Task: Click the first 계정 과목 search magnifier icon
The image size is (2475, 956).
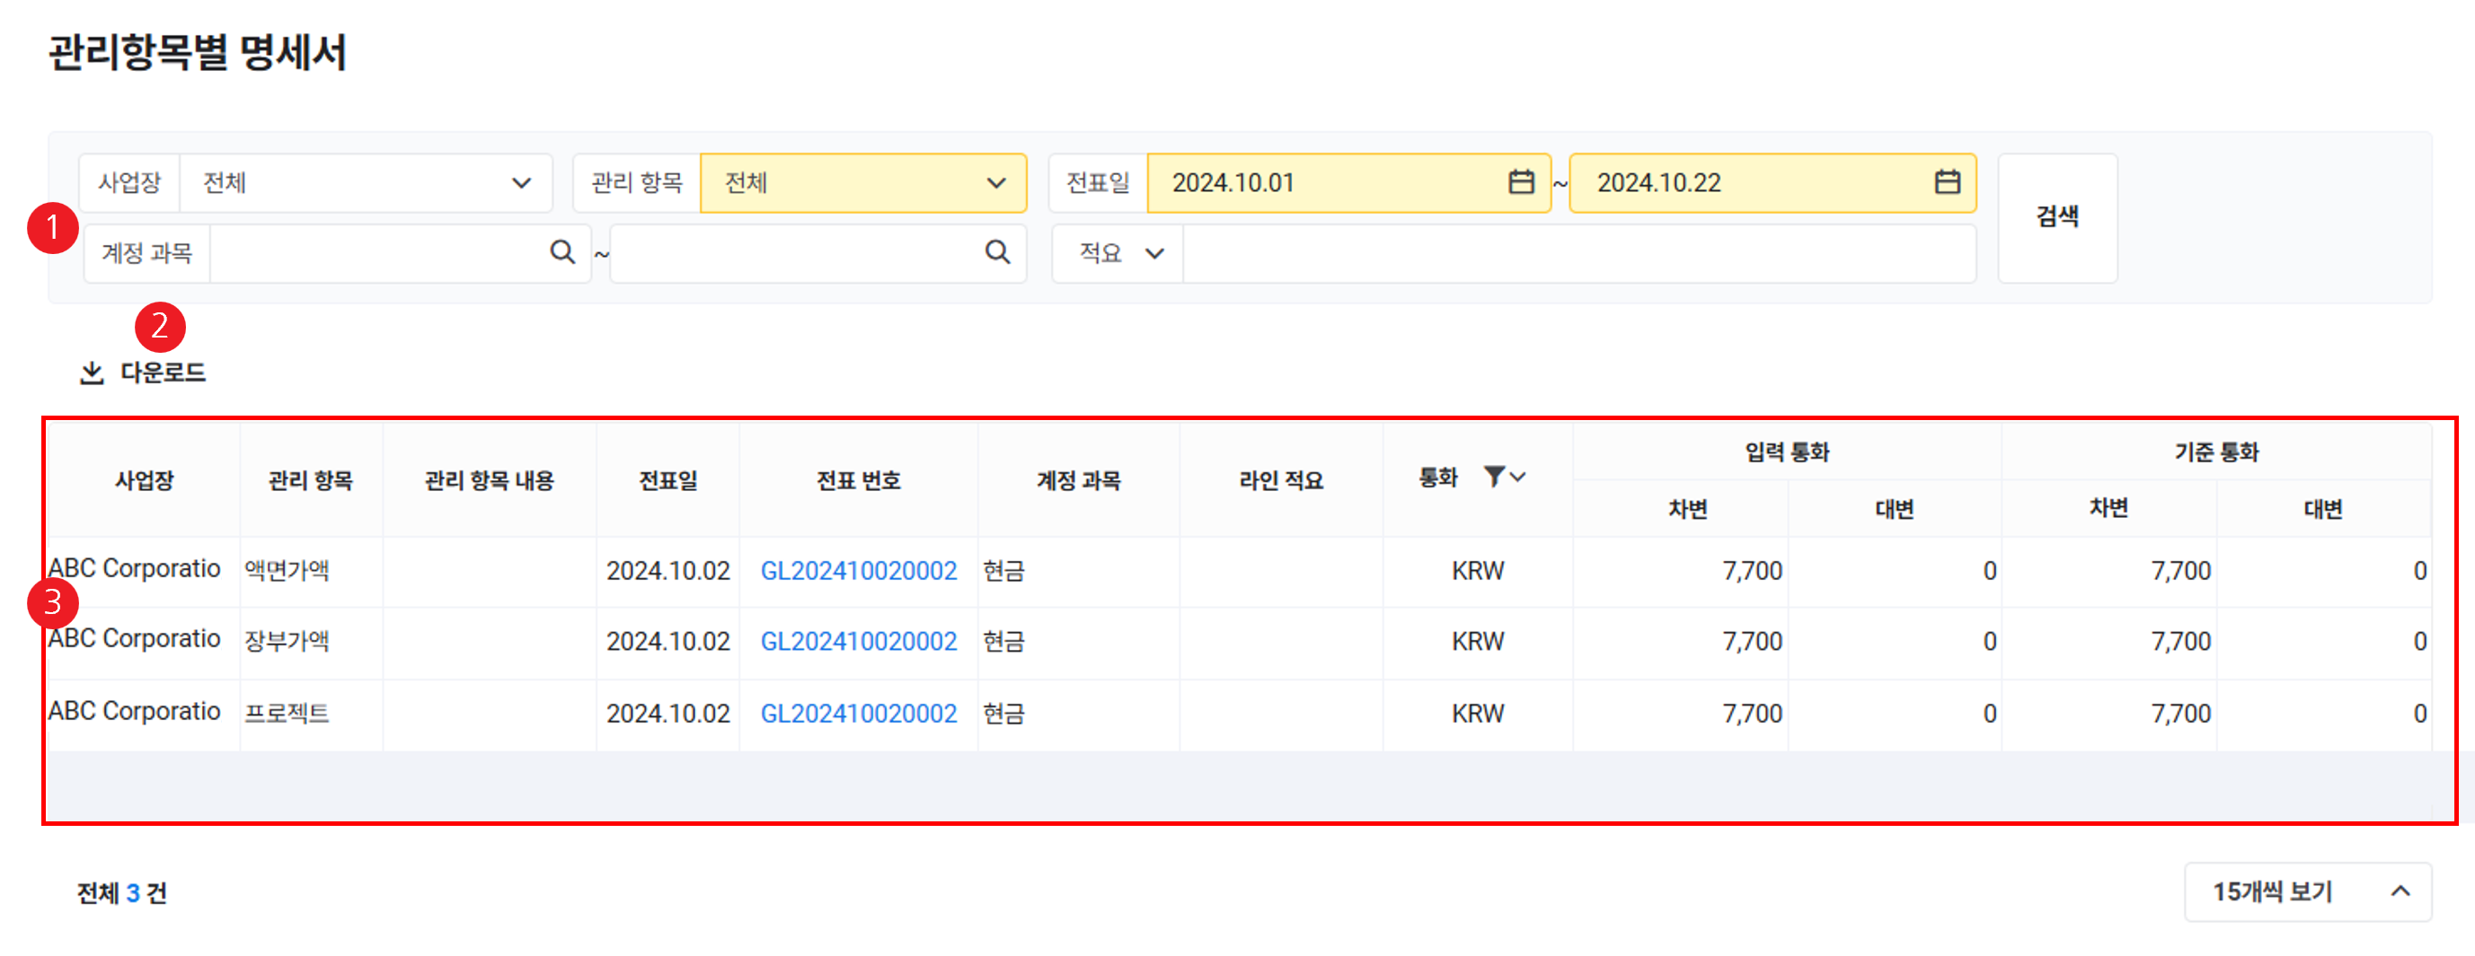Action: pos(562,252)
